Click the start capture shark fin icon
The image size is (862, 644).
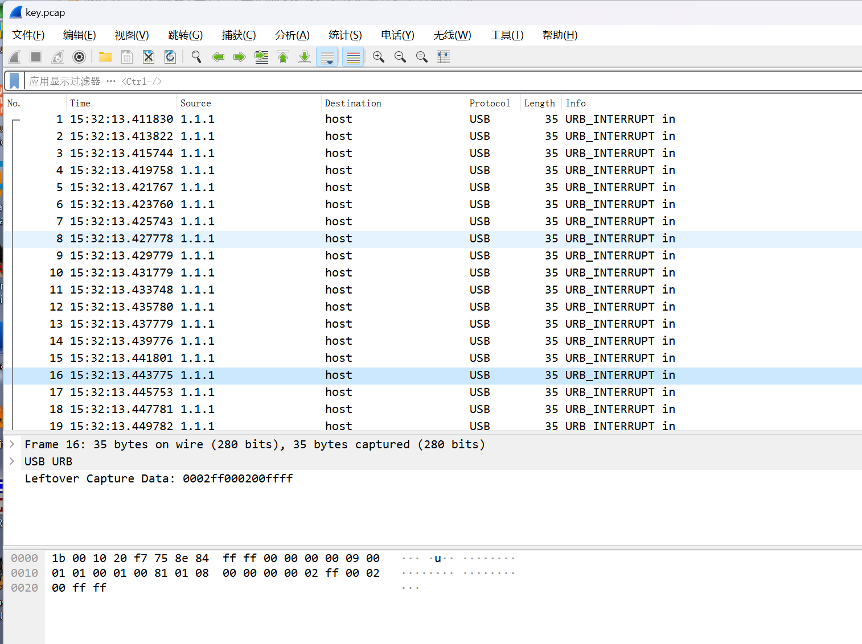15,57
